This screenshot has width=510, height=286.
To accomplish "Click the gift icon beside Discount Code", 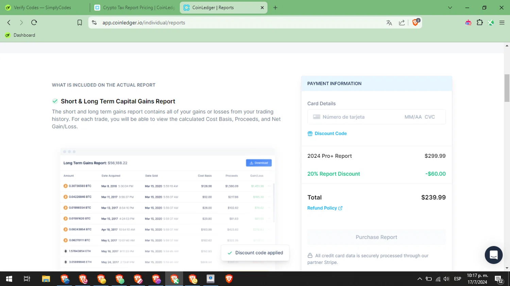I will 310,133.
